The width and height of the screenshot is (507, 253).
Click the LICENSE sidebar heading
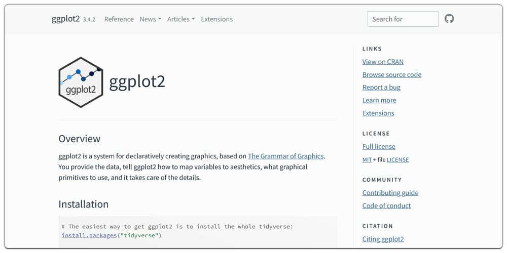(376, 134)
